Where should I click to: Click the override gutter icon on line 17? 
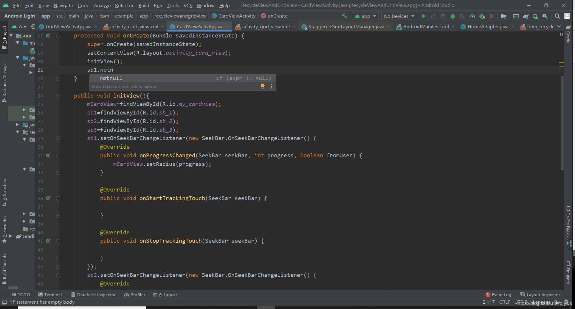click(x=48, y=36)
